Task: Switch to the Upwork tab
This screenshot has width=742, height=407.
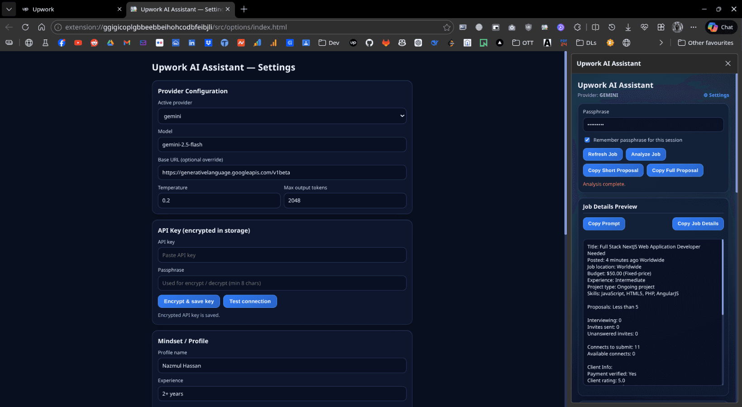Action: 63,9
